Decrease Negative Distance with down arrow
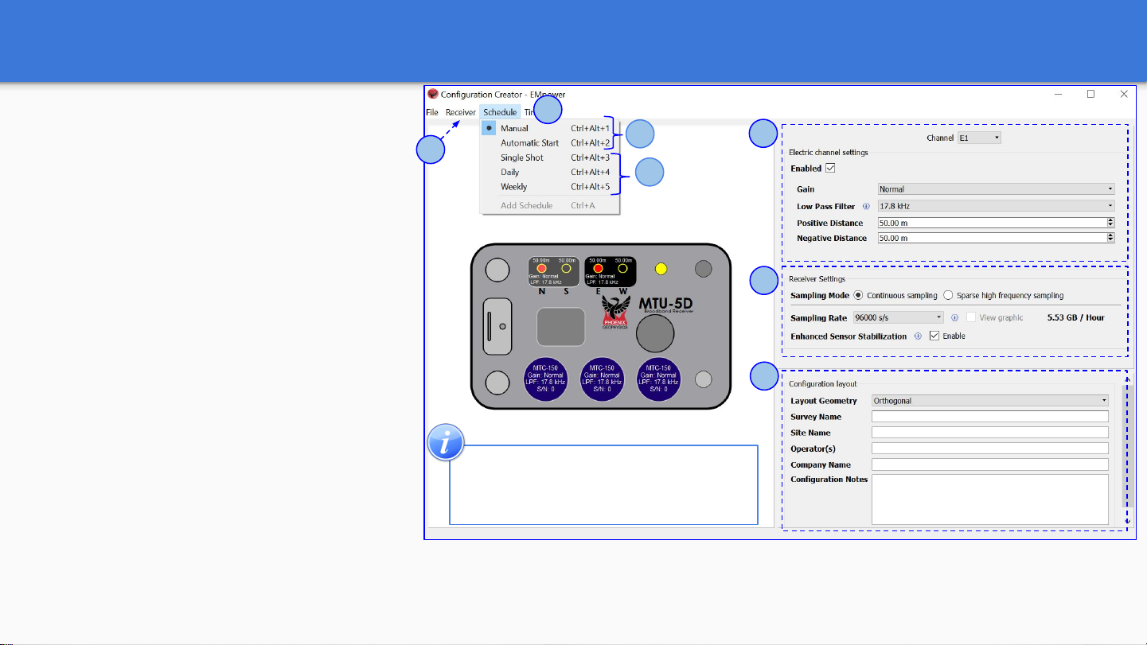This screenshot has width=1147, height=645. point(1110,241)
